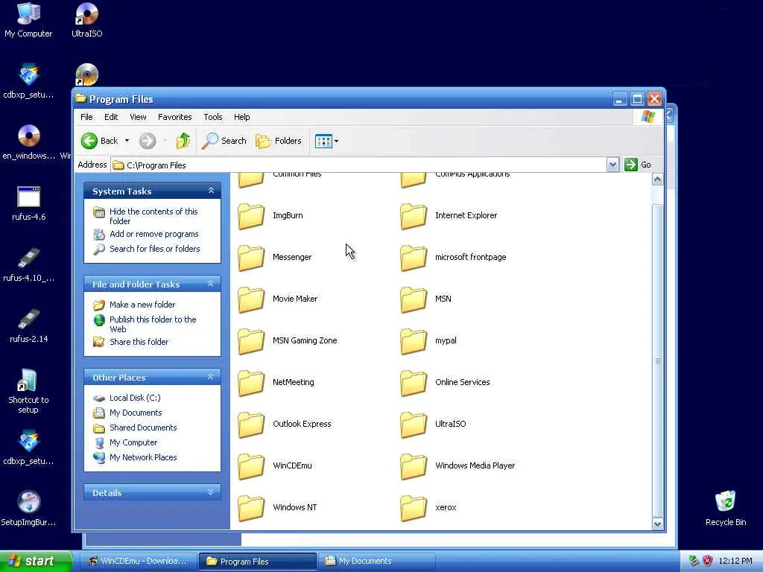Select the WinCDEmu folder icon
The width and height of the screenshot is (763, 572).
(251, 466)
